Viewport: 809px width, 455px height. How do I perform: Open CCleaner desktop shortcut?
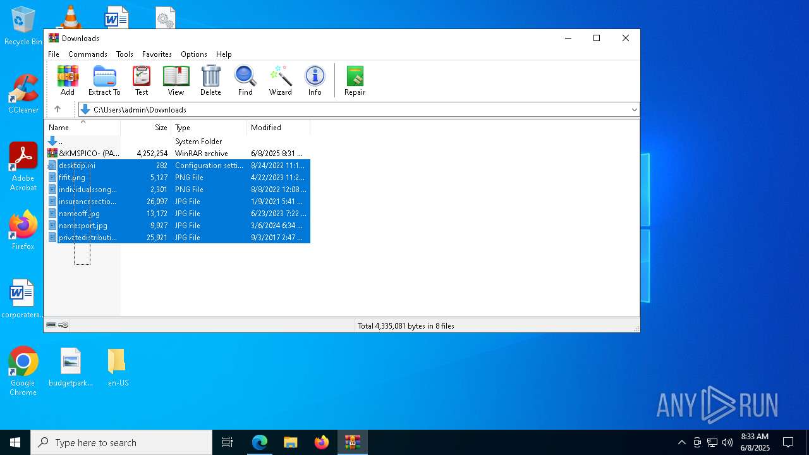pyautogui.click(x=23, y=94)
